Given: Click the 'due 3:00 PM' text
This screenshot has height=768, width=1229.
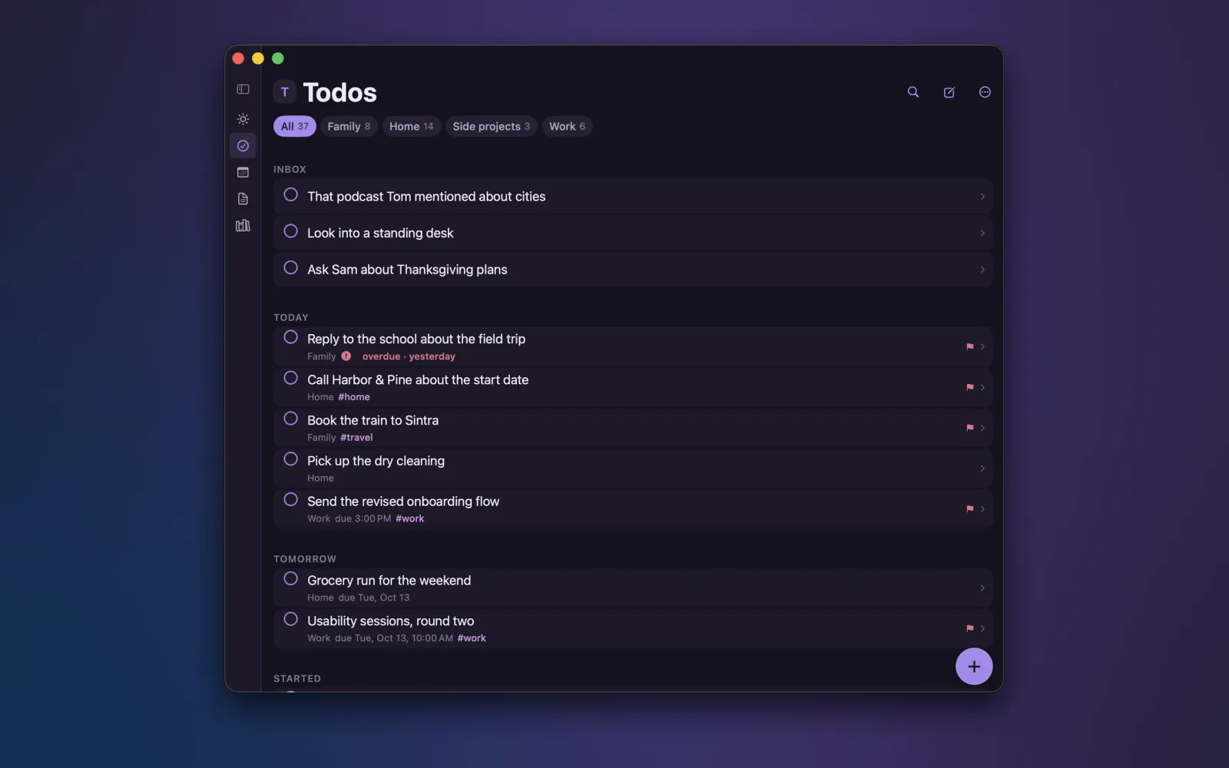Looking at the screenshot, I should [x=363, y=519].
